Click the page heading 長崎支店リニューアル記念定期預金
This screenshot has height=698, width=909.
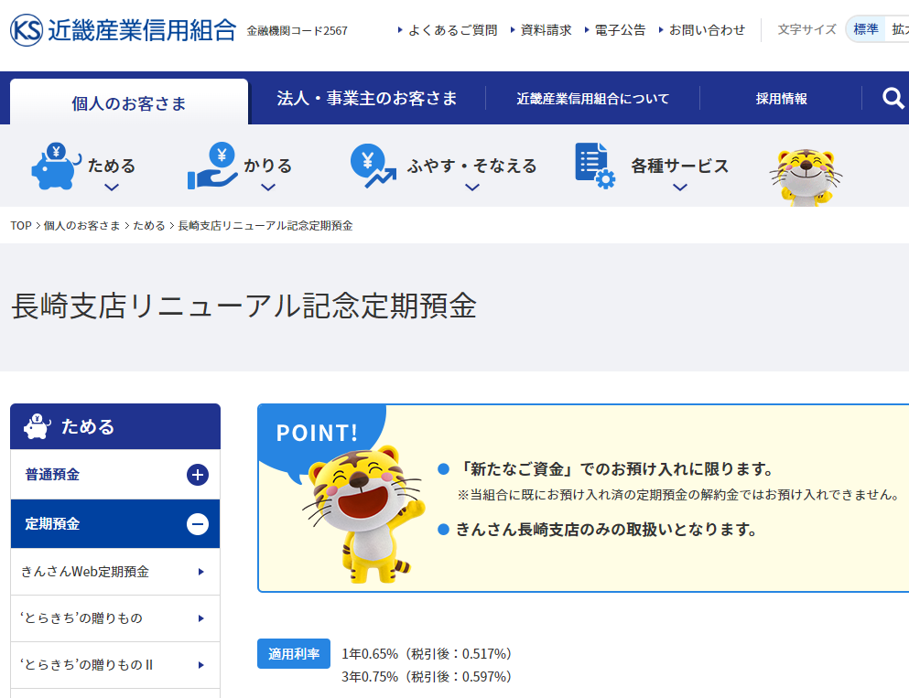[244, 306]
